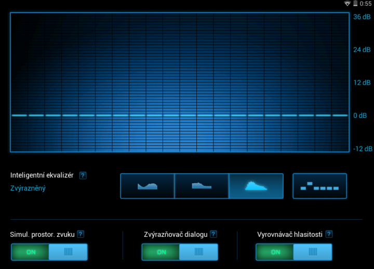Show help for Simul. prostor. zvuku
Image resolution: width=374 pixels, height=269 pixels.
(81, 234)
